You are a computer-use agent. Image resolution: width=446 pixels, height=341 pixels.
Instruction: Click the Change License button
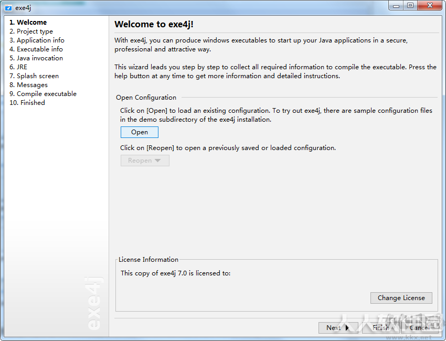point(401,298)
